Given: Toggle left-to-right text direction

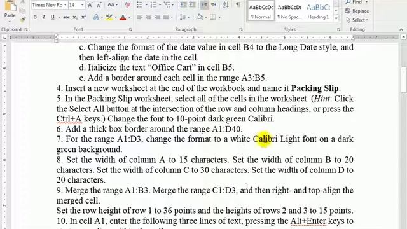Looking at the screenshot, I should (x=205, y=5).
